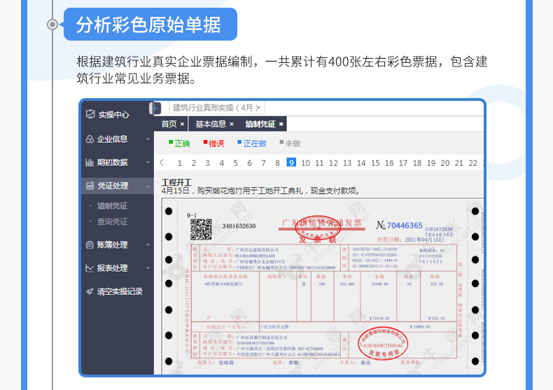Open 查询凭证 in the sidebar submenu
The image size is (553, 390).
click(x=112, y=221)
